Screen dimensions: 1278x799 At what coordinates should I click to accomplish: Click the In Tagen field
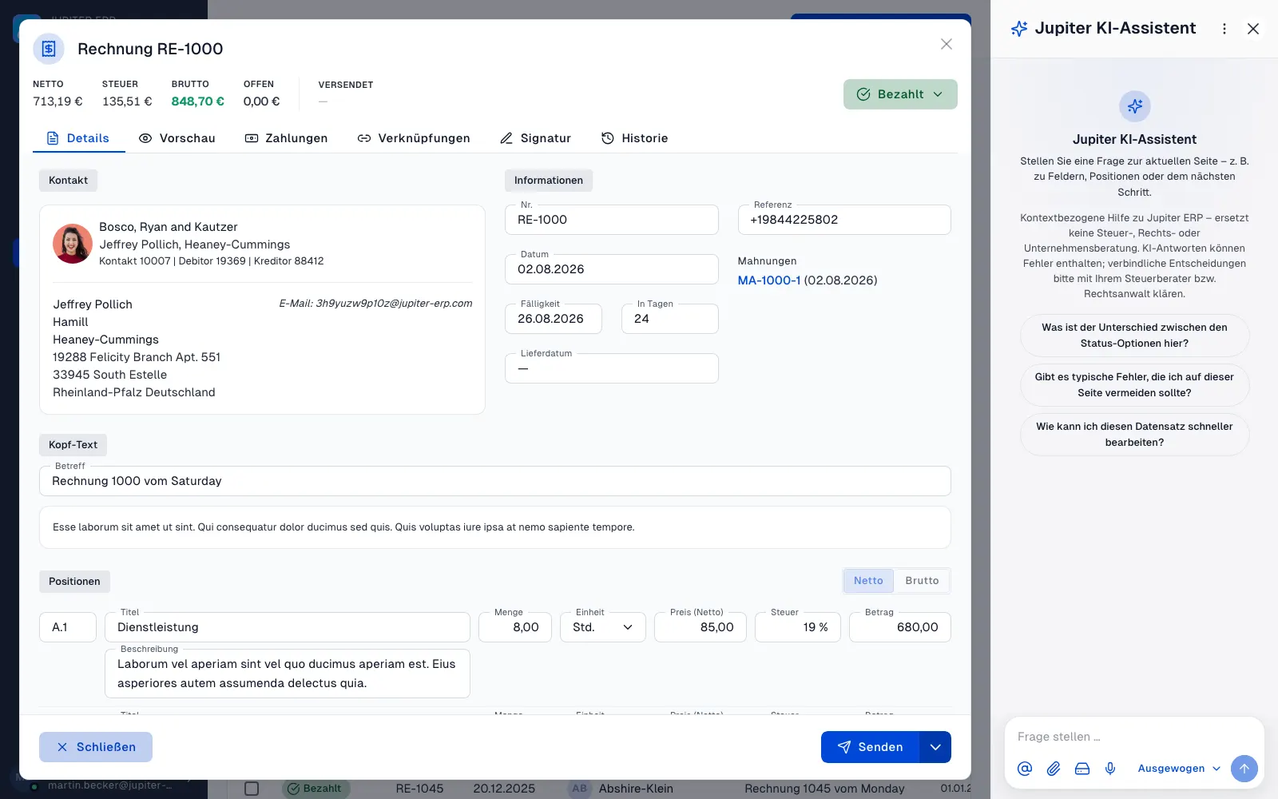(x=670, y=319)
